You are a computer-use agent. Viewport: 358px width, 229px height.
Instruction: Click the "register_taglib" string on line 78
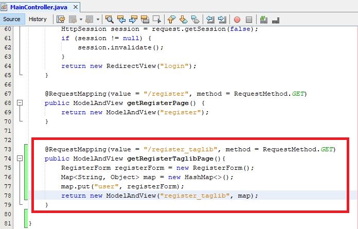tap(195, 196)
